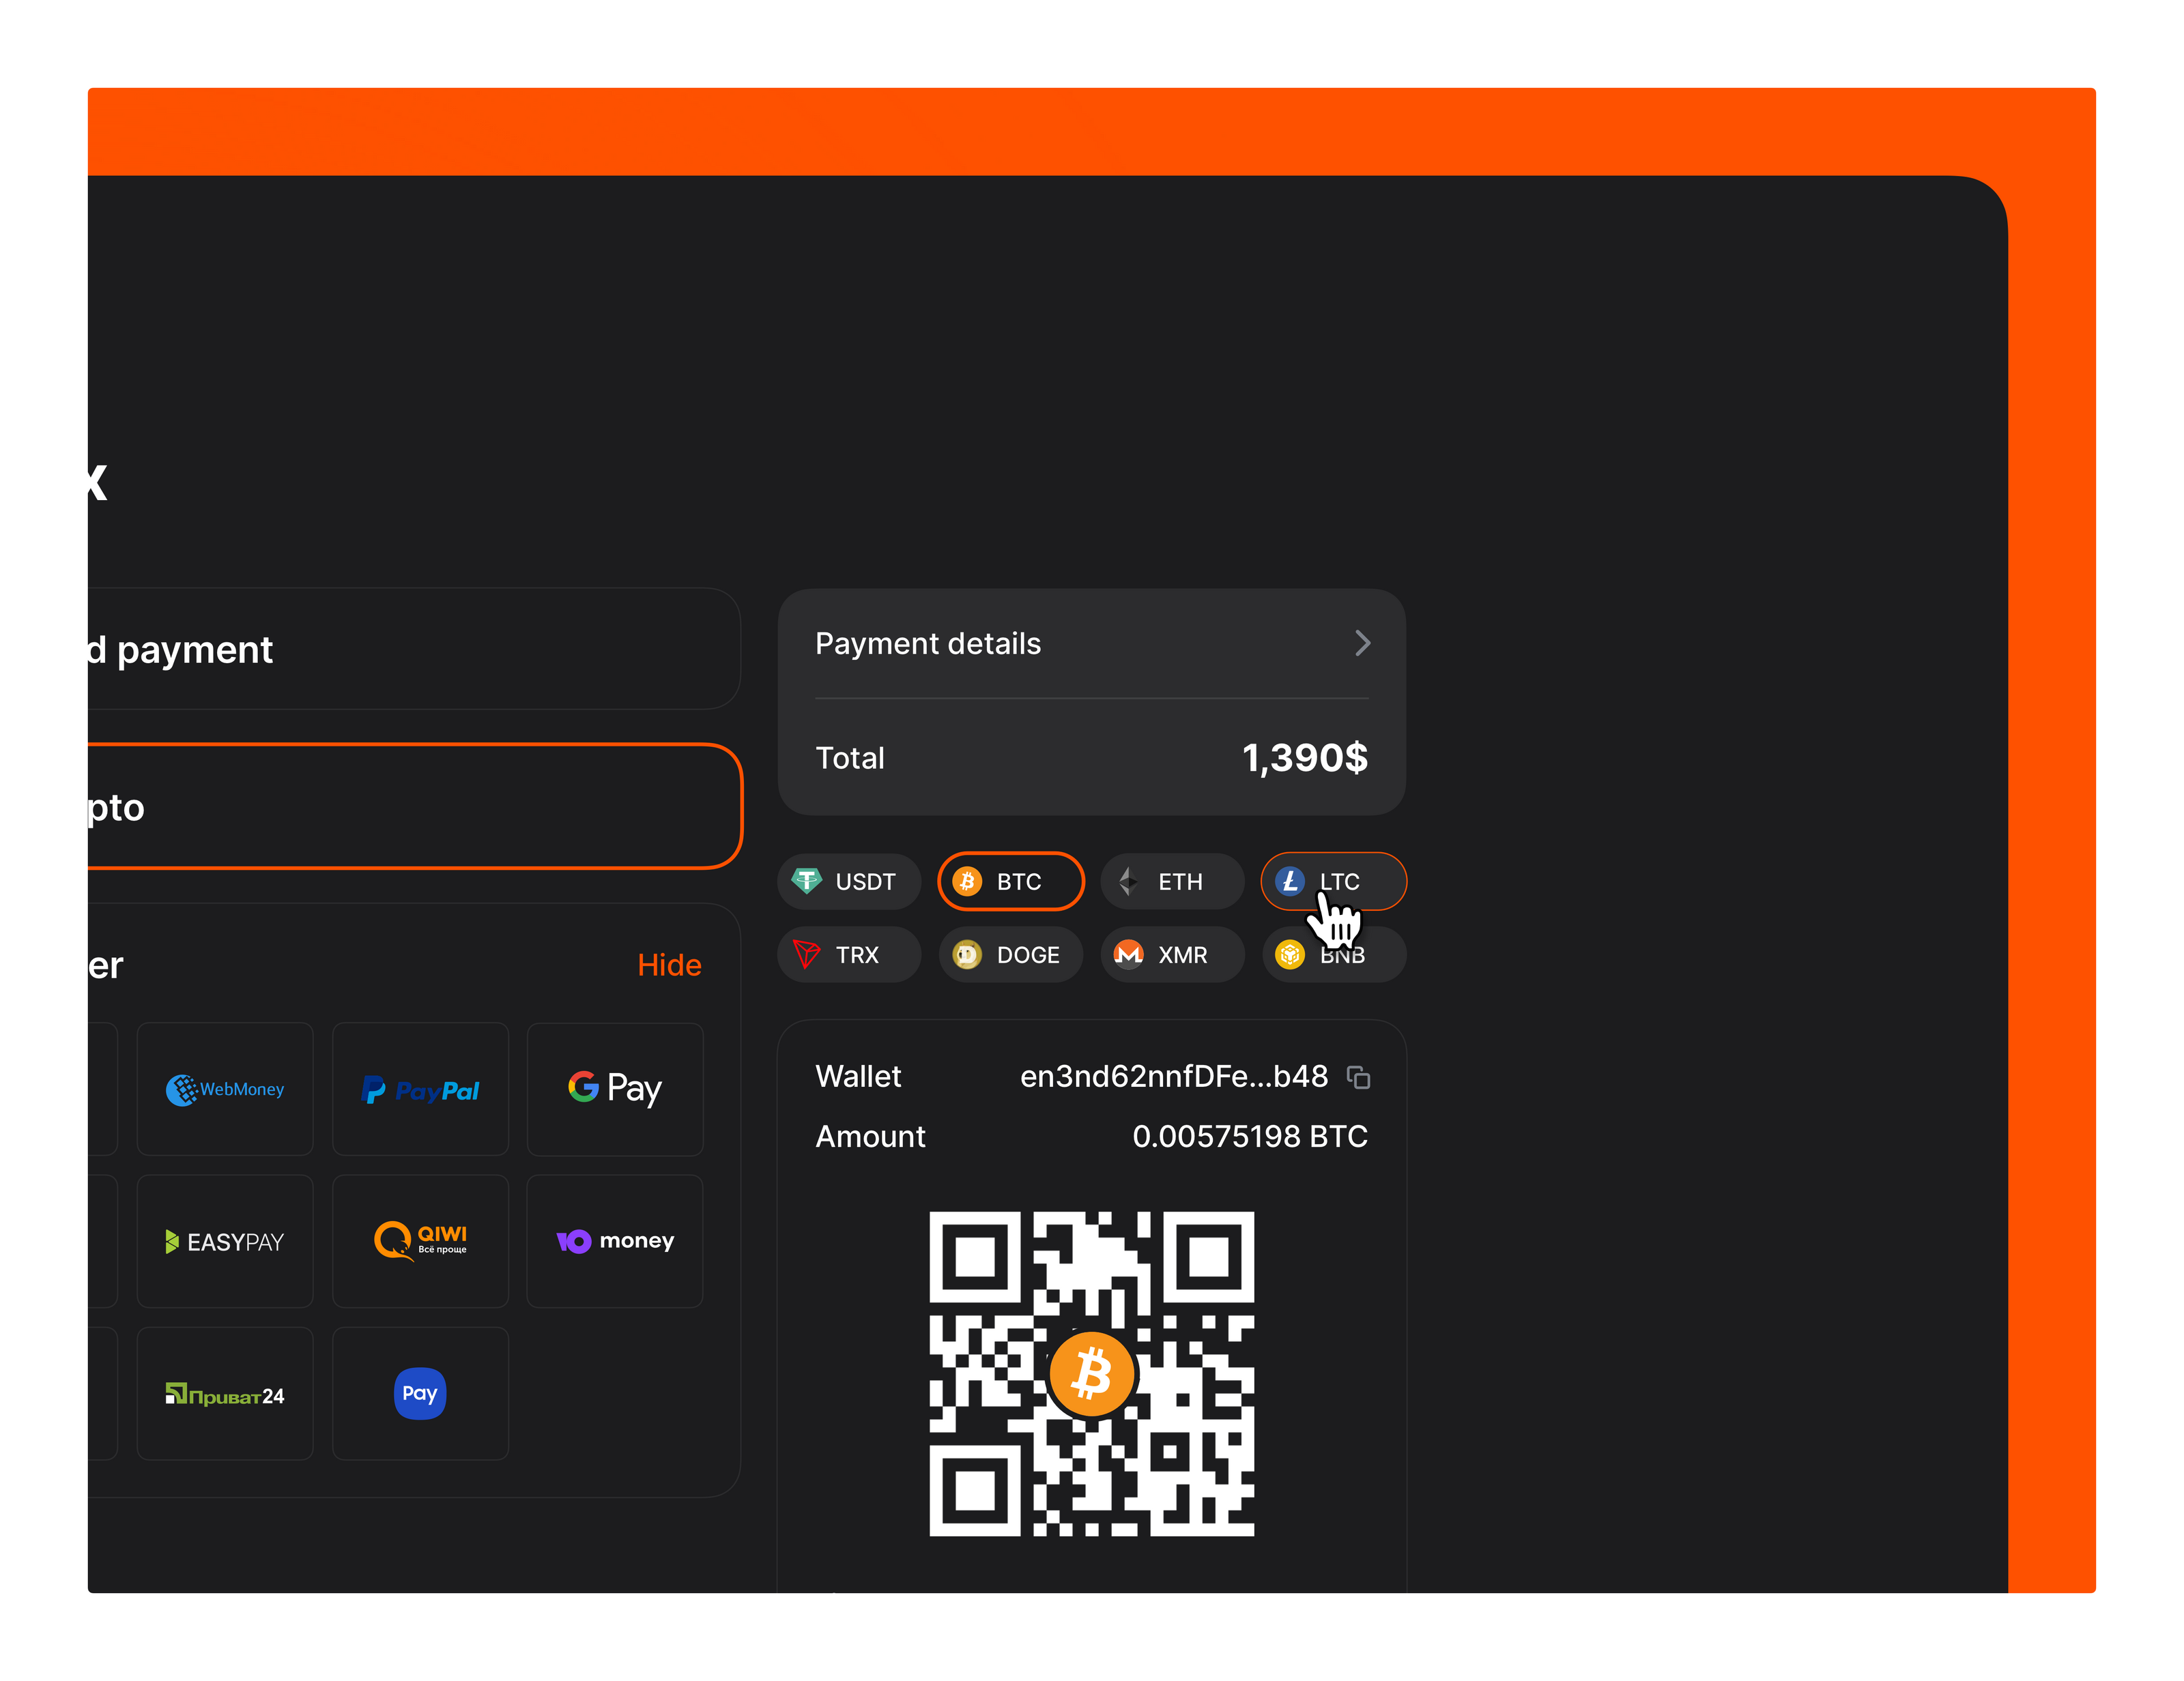
Task: Select Google Pay provider tile
Action: pyautogui.click(x=614, y=1088)
